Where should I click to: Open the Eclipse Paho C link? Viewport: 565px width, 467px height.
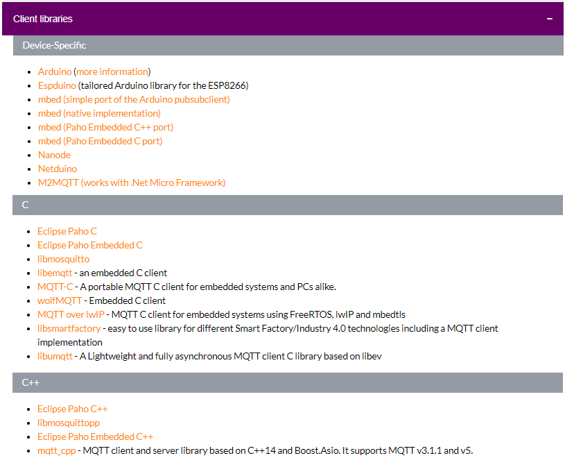point(67,231)
